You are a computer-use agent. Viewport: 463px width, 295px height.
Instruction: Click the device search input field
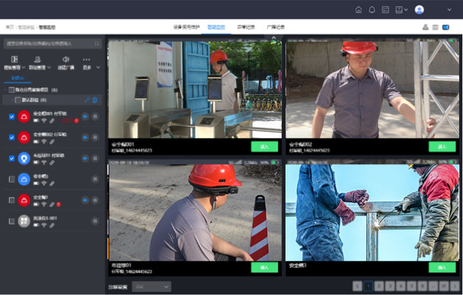(53, 44)
